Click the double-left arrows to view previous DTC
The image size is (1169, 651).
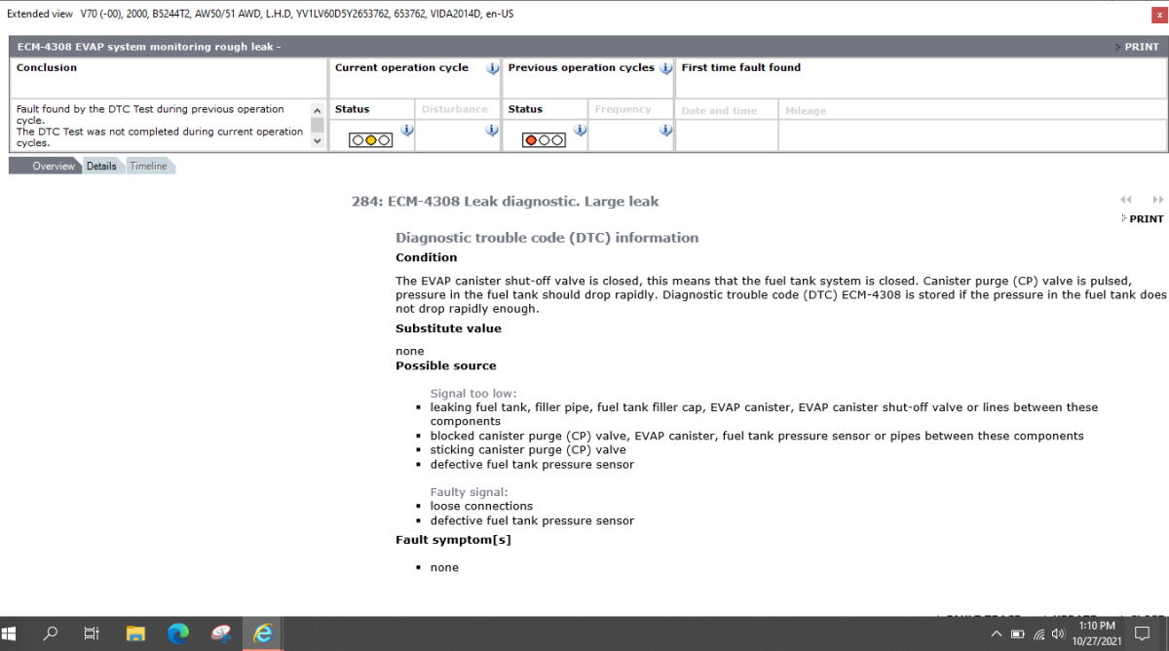[x=1126, y=199]
